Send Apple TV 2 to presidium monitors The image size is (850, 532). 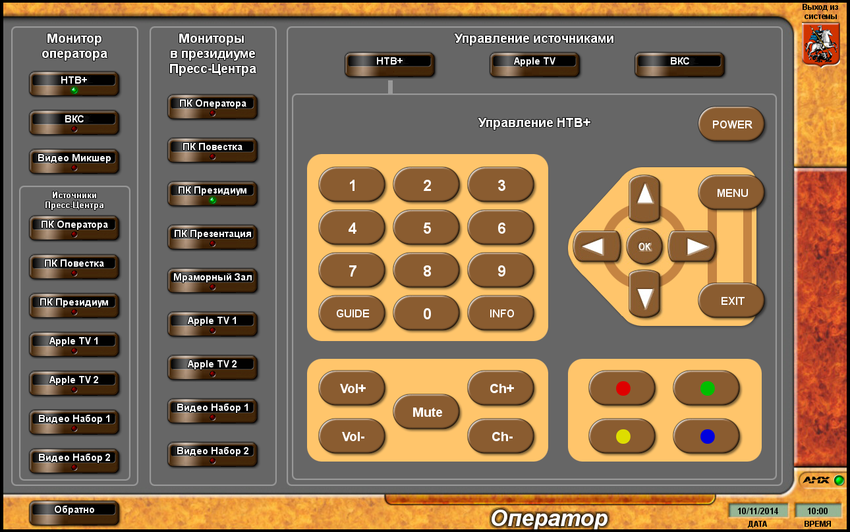(212, 367)
